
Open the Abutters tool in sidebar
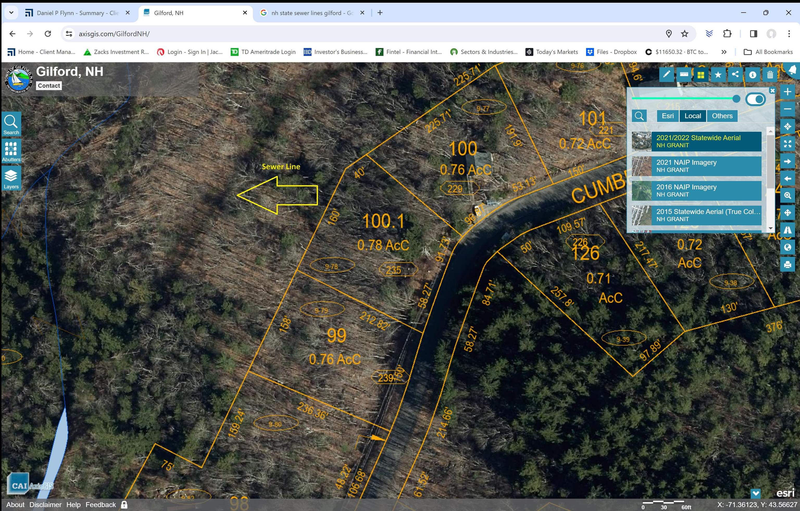11,152
